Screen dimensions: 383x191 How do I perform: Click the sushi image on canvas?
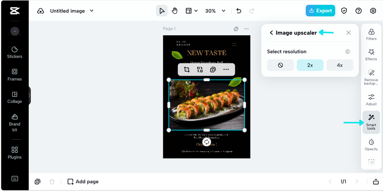tap(207, 105)
